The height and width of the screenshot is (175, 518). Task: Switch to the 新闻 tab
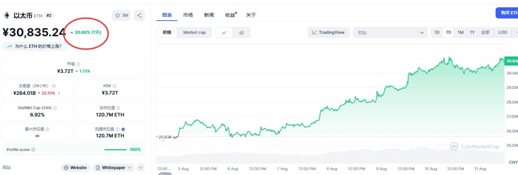209,15
